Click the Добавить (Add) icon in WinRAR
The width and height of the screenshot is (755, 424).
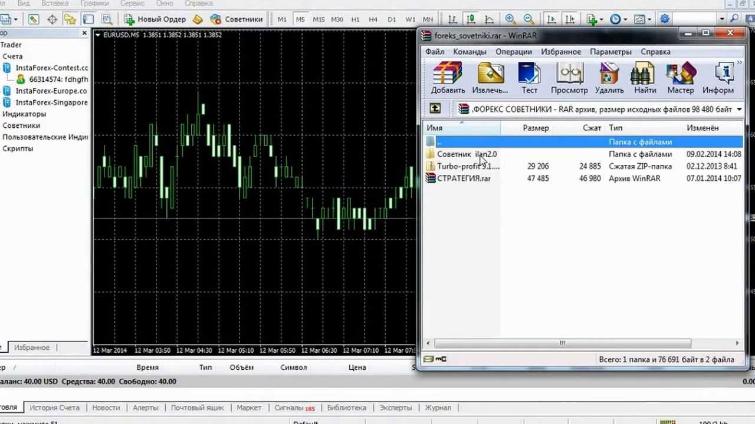(x=448, y=78)
